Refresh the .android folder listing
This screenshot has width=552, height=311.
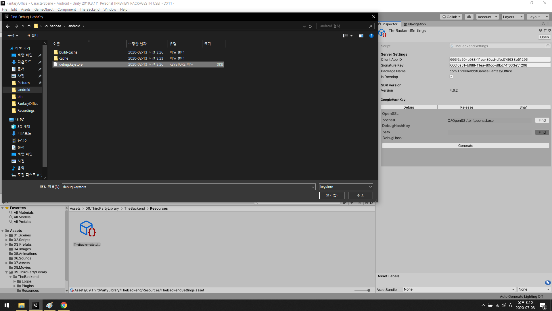(x=310, y=26)
